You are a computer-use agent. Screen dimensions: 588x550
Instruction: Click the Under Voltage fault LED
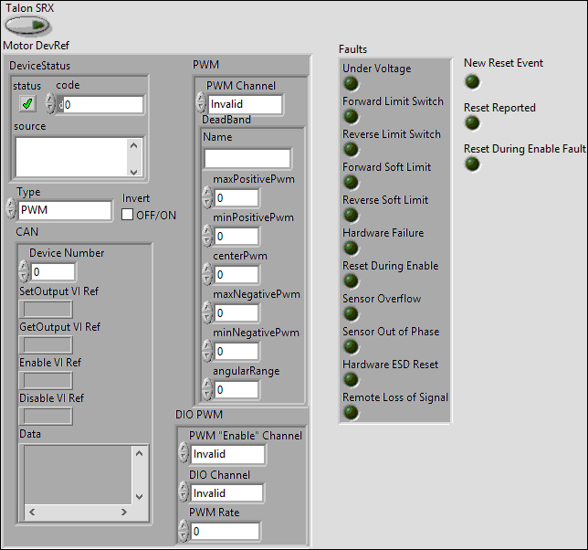(x=351, y=84)
